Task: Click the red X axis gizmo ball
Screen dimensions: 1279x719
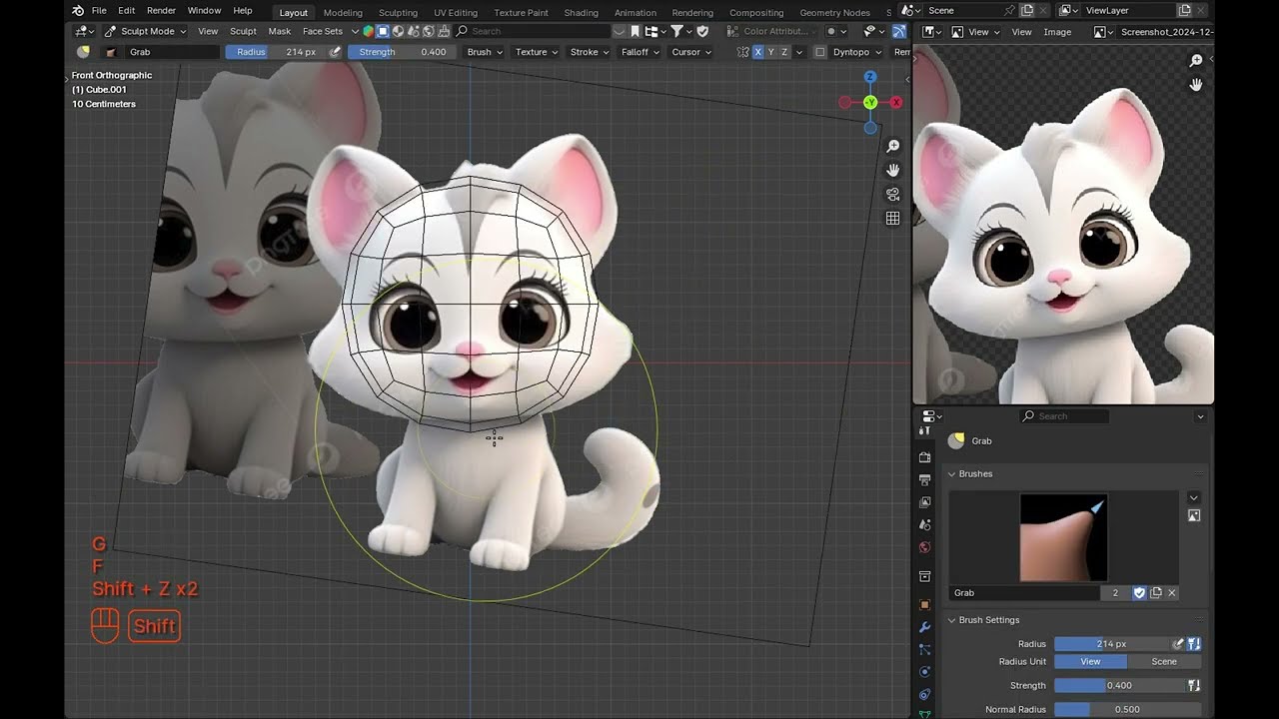Action: pos(896,103)
